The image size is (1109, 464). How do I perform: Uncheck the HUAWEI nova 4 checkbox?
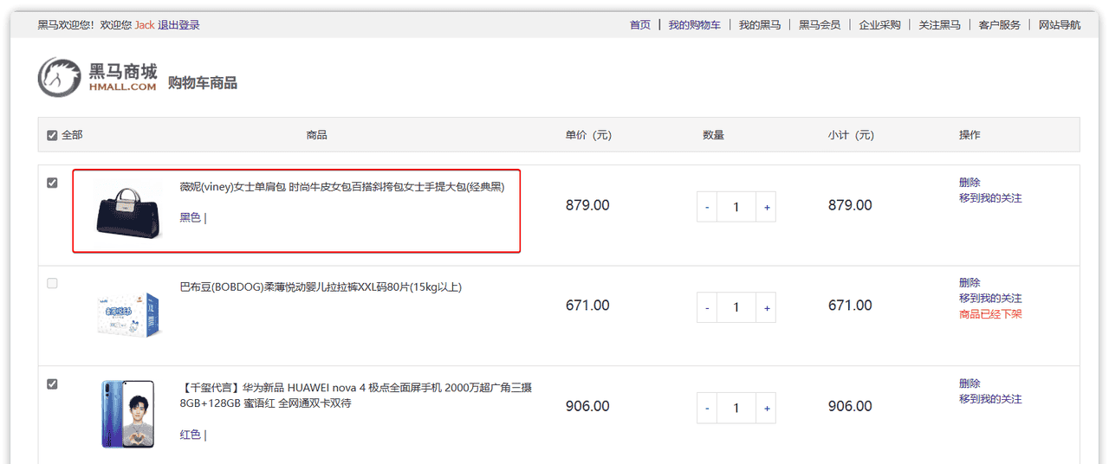52,383
